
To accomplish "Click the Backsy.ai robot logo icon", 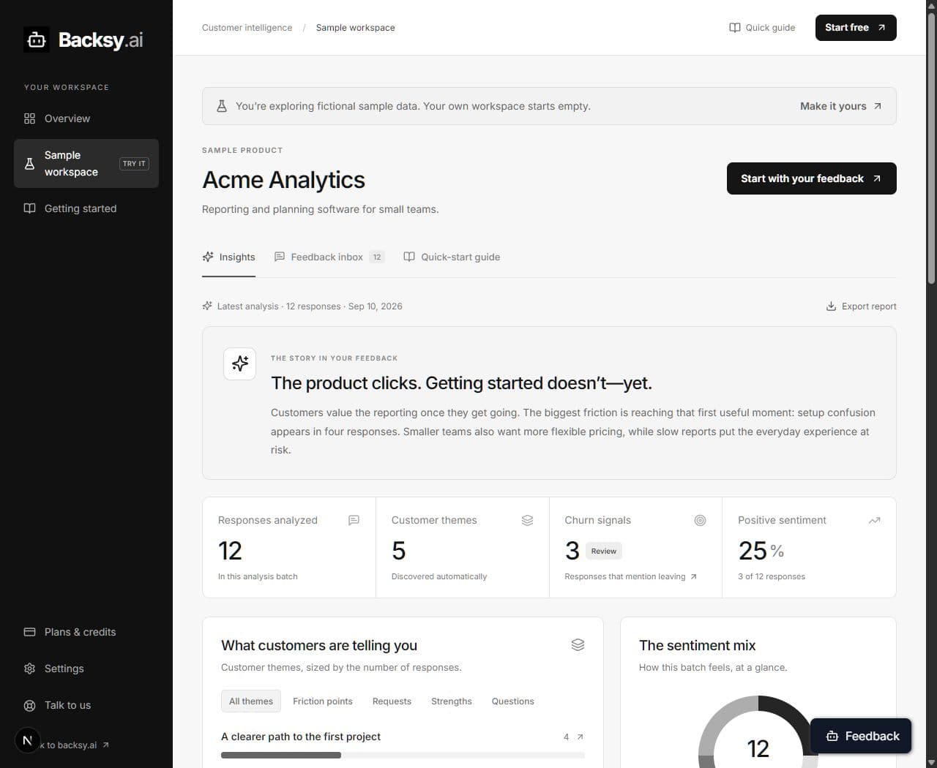I will [37, 40].
